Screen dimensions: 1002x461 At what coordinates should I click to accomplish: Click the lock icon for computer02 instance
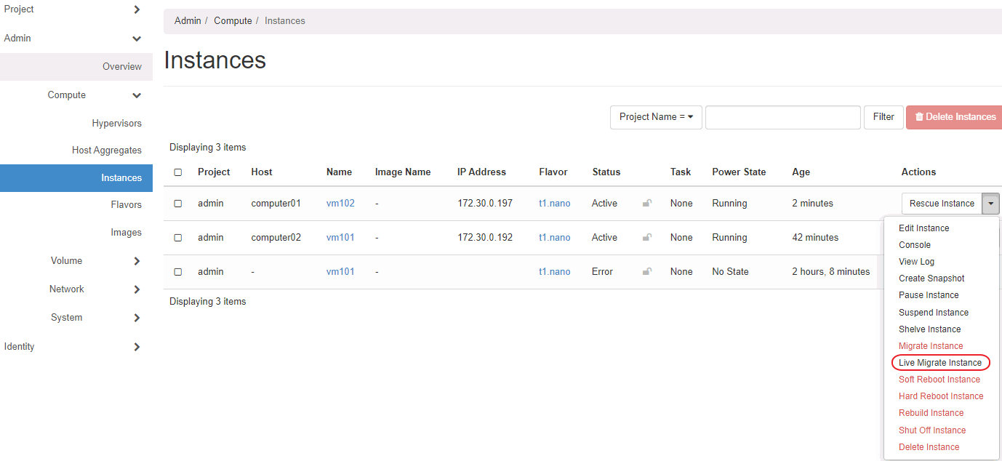click(x=646, y=238)
